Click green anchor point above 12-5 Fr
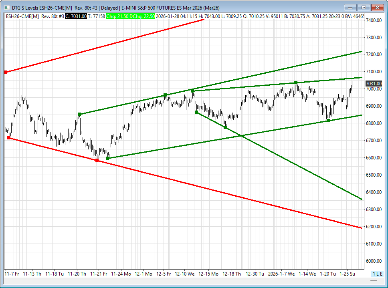Viewport: 388px width, 288px height. pos(165,95)
